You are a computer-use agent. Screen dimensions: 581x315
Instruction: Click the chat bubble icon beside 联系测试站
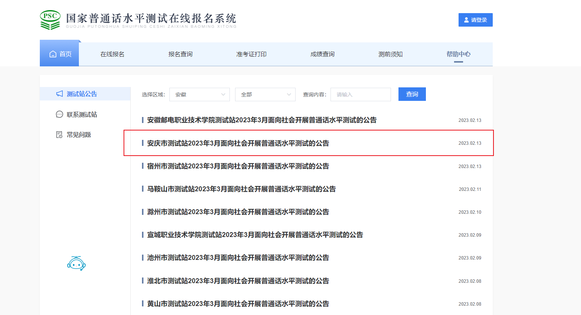[59, 114]
